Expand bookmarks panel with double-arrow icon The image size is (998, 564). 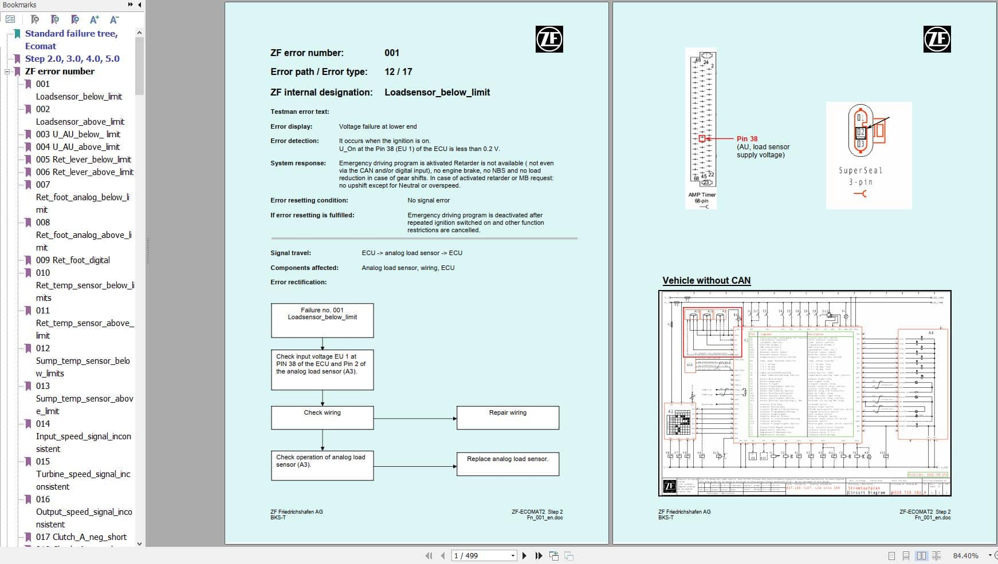[x=131, y=5]
